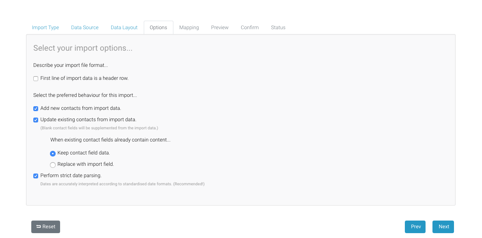Open the Import Type tab
The width and height of the screenshot is (482, 238).
(45, 28)
